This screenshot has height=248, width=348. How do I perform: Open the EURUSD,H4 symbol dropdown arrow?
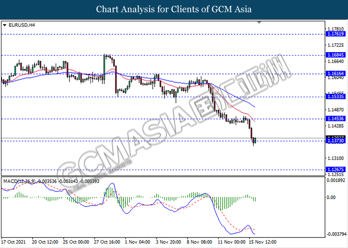click(x=4, y=25)
